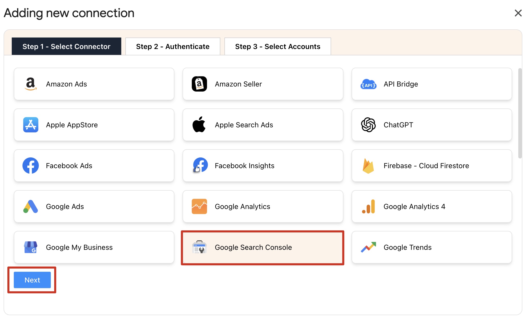Select the Apple AppStore label

click(72, 125)
